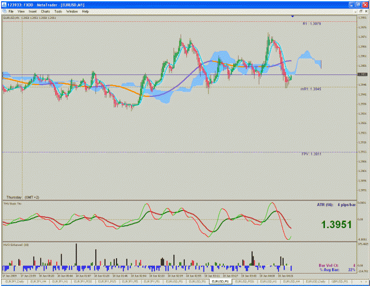
Task: Click the R1 : 1.3979 resistance label
Action: point(312,24)
